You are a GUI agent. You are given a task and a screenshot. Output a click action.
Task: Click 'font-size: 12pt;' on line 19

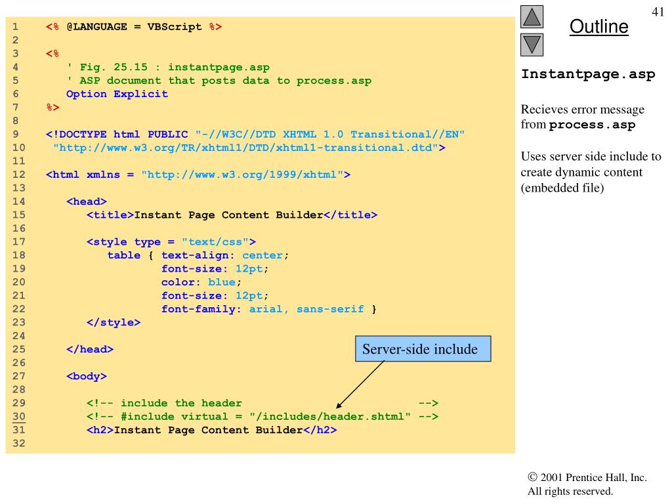click(x=215, y=268)
